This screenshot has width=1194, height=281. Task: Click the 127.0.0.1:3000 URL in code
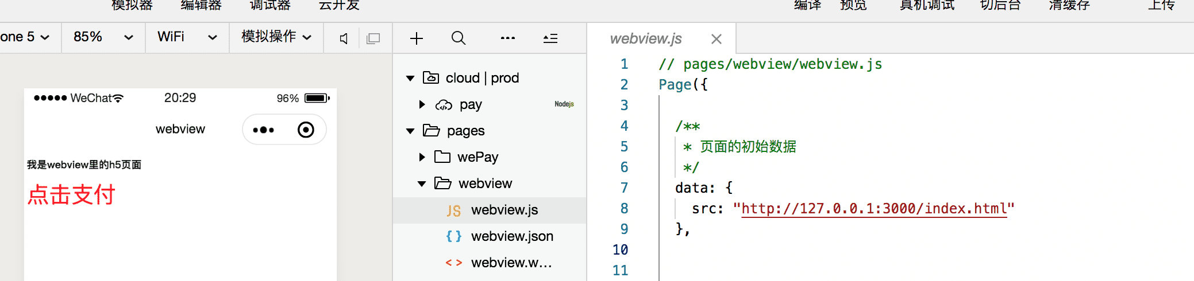[873, 209]
